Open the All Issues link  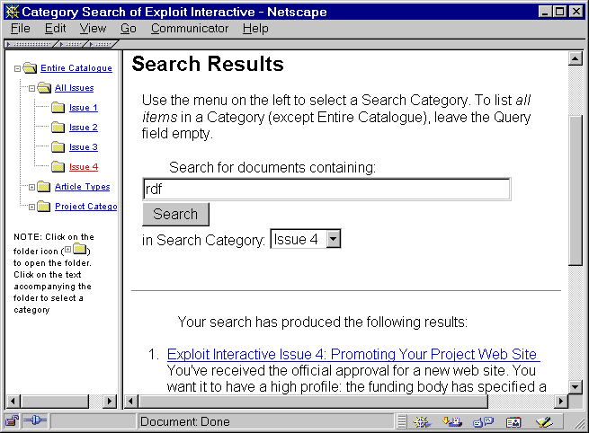(x=74, y=88)
